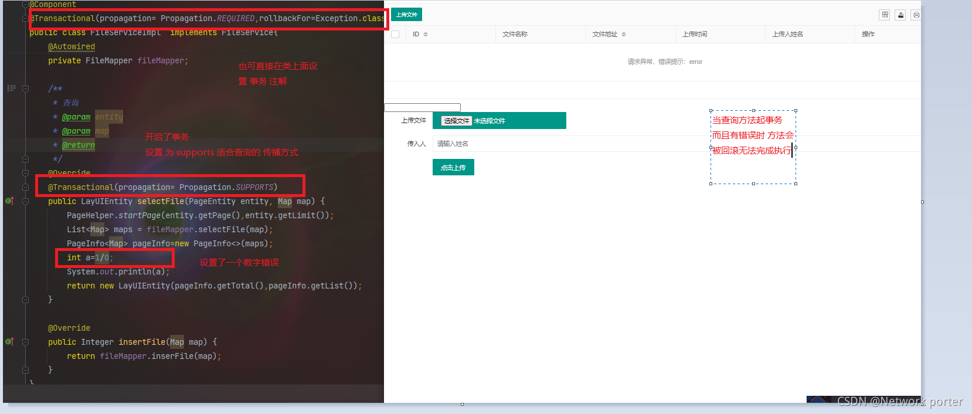Click the green 上传文件 toolbar button

click(x=407, y=15)
